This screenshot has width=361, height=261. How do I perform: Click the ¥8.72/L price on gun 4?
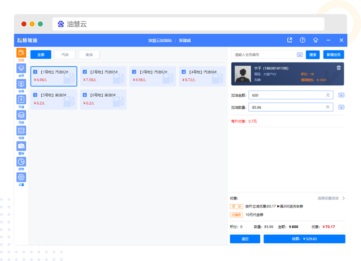coord(189,80)
